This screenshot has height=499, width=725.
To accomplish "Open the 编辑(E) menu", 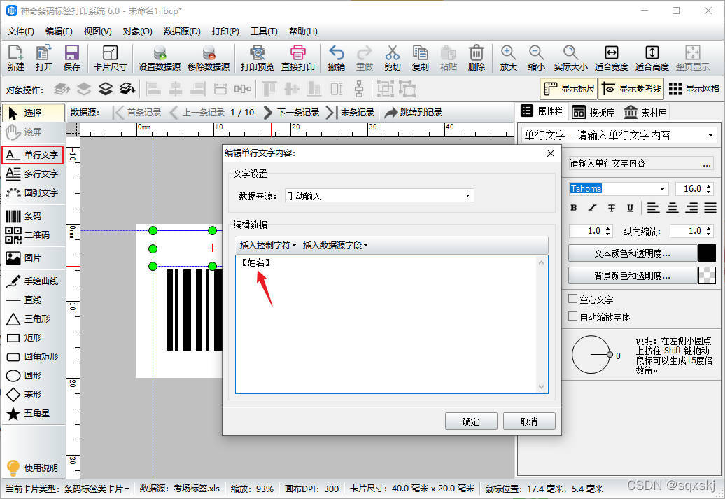I will (x=59, y=31).
